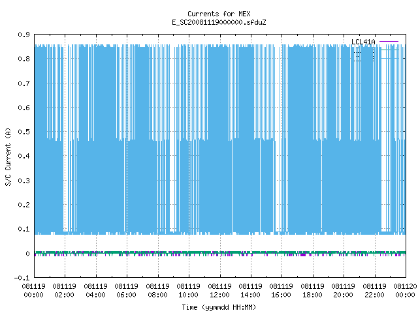Select the LCL41A legend label
The image size is (418, 313).
pyautogui.click(x=363, y=42)
